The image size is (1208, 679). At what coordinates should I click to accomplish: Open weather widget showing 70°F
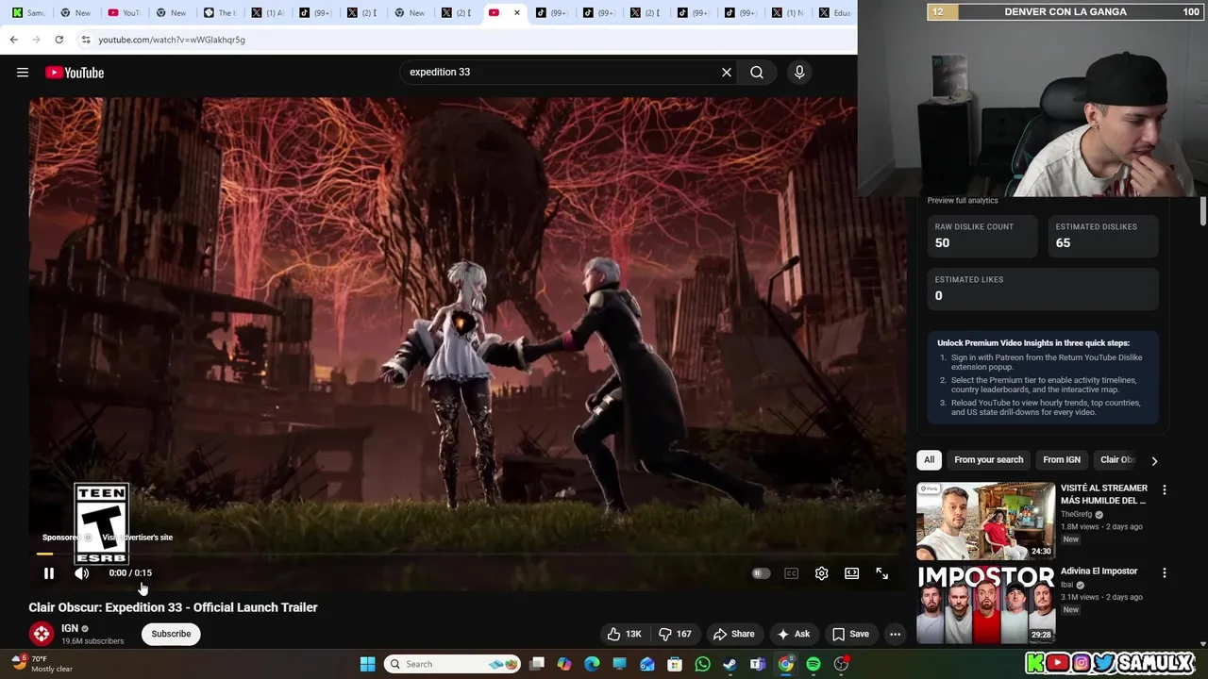42,664
